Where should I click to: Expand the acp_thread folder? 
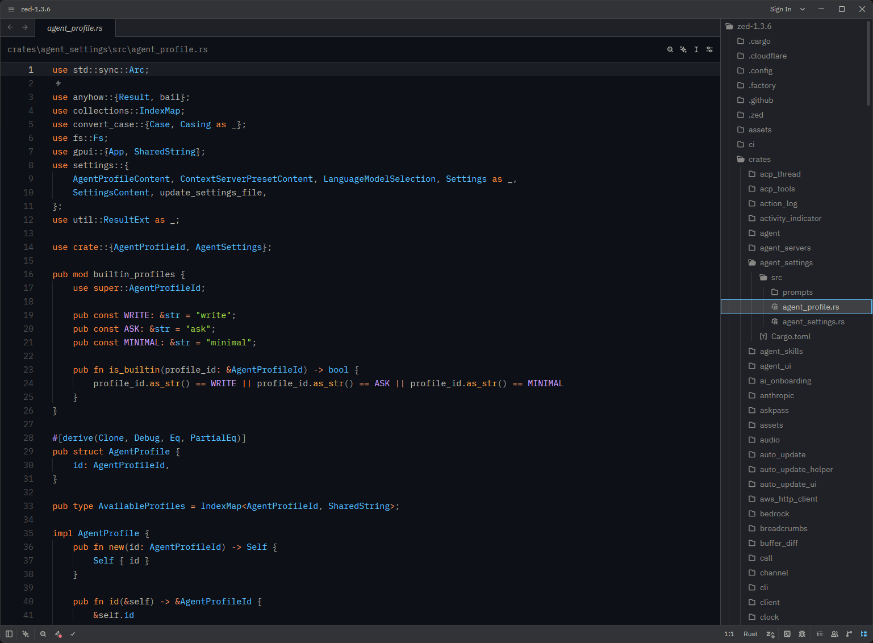pyautogui.click(x=795, y=174)
